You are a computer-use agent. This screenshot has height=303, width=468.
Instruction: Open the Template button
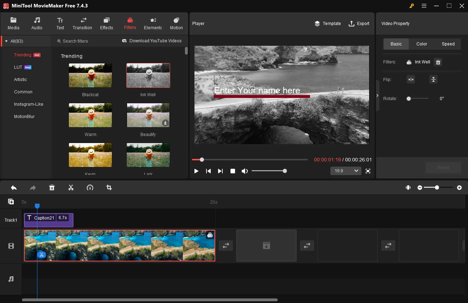coord(328,24)
